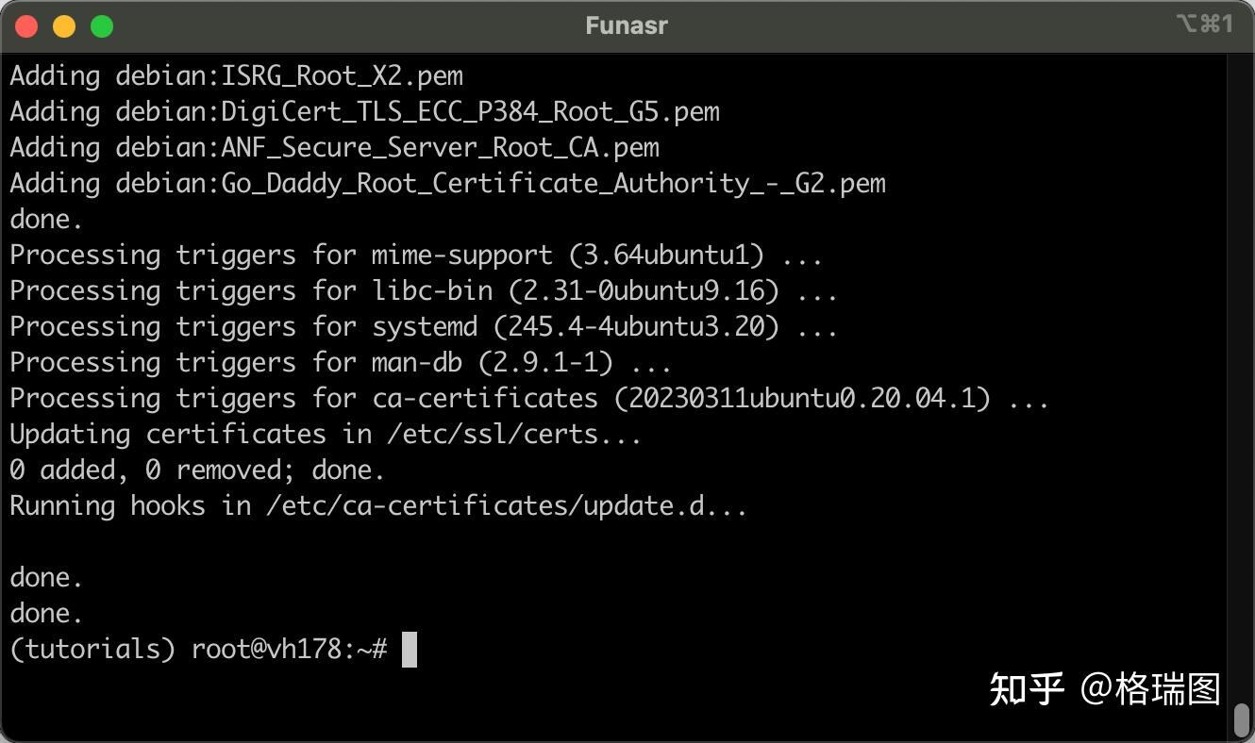Click the '0 added, 0 removed; done.' line
1255x743 pixels.
point(193,470)
